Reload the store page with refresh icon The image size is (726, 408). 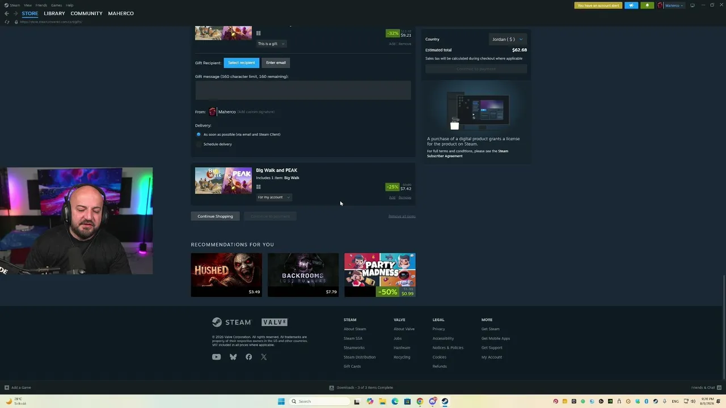(x=7, y=22)
